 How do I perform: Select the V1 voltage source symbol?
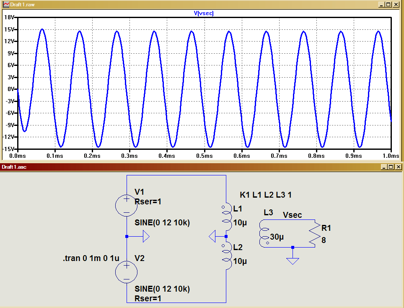point(126,205)
